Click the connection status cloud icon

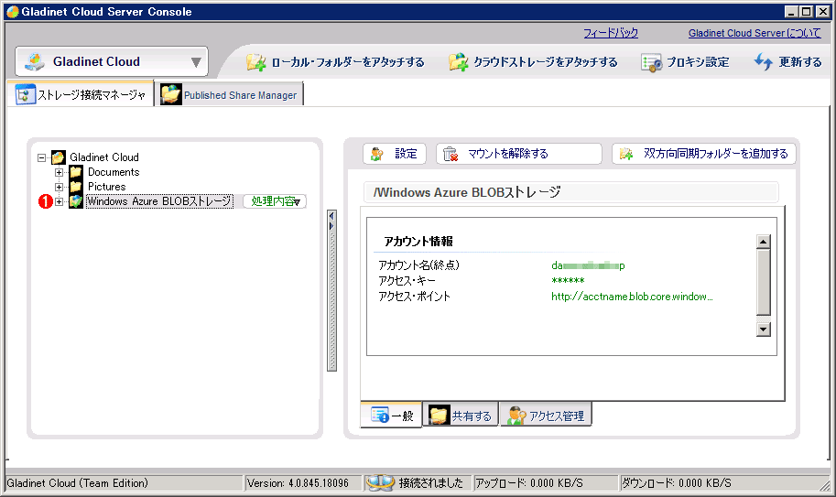(380, 482)
